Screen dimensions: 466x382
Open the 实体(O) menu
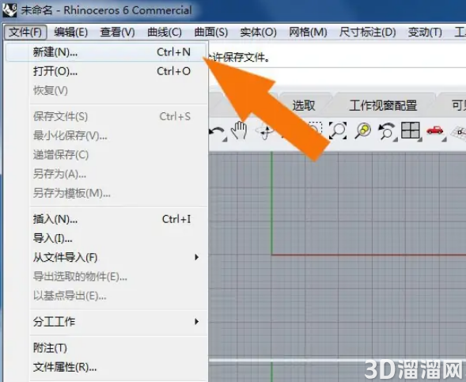[x=258, y=32]
